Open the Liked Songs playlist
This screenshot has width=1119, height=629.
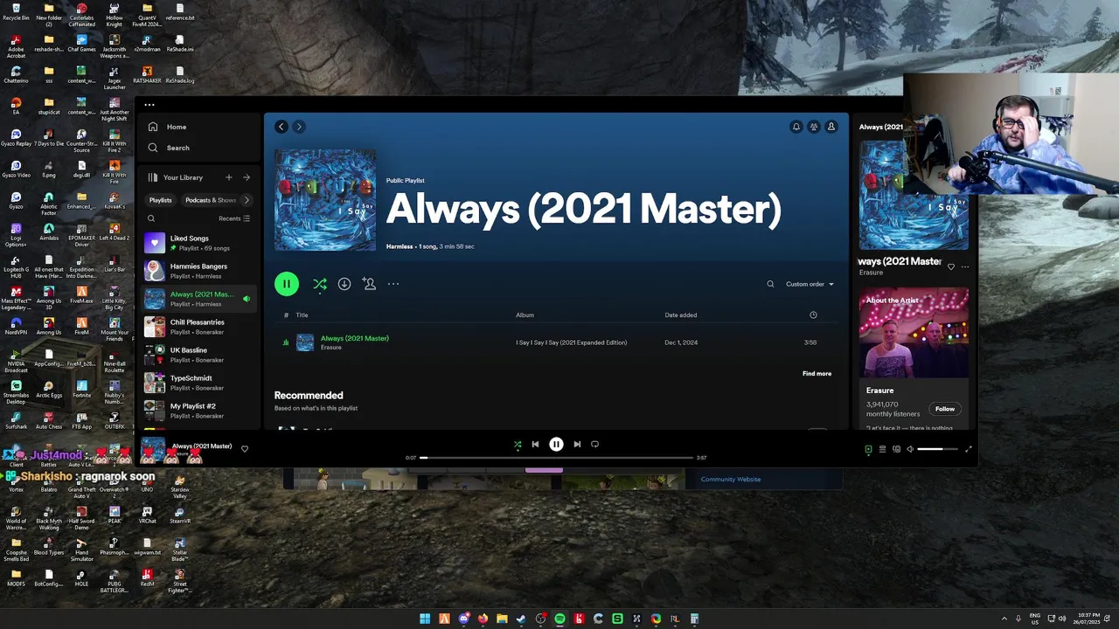198,242
